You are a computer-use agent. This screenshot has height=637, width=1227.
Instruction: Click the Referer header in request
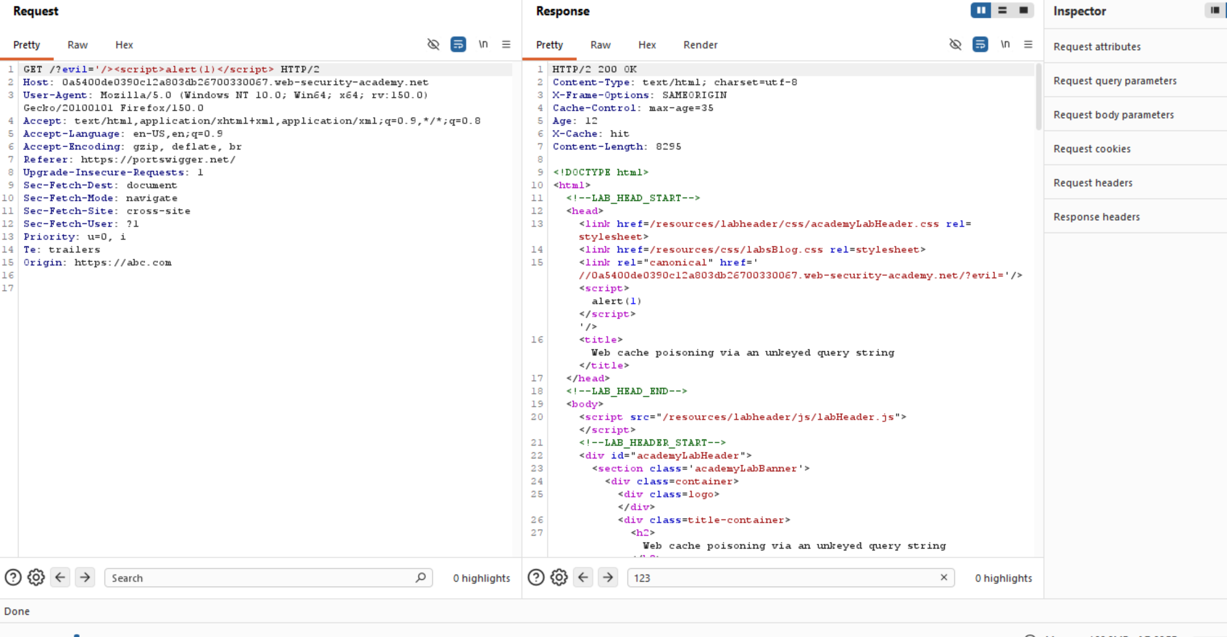[130, 159]
